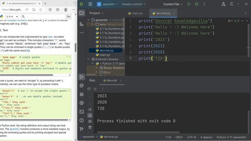Click the CRLF line separator widget
This screenshot has width=251, height=141.
[179, 137]
